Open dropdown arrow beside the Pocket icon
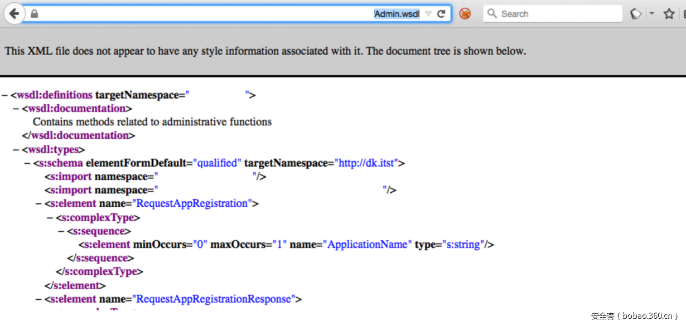 tap(651, 14)
